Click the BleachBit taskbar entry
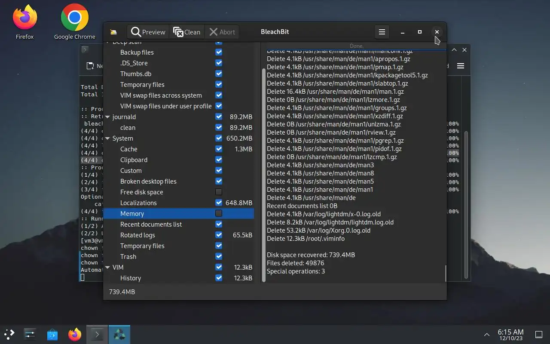This screenshot has height=344, width=550. point(119,334)
